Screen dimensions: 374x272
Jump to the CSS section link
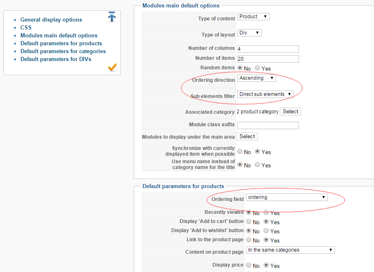click(26, 27)
